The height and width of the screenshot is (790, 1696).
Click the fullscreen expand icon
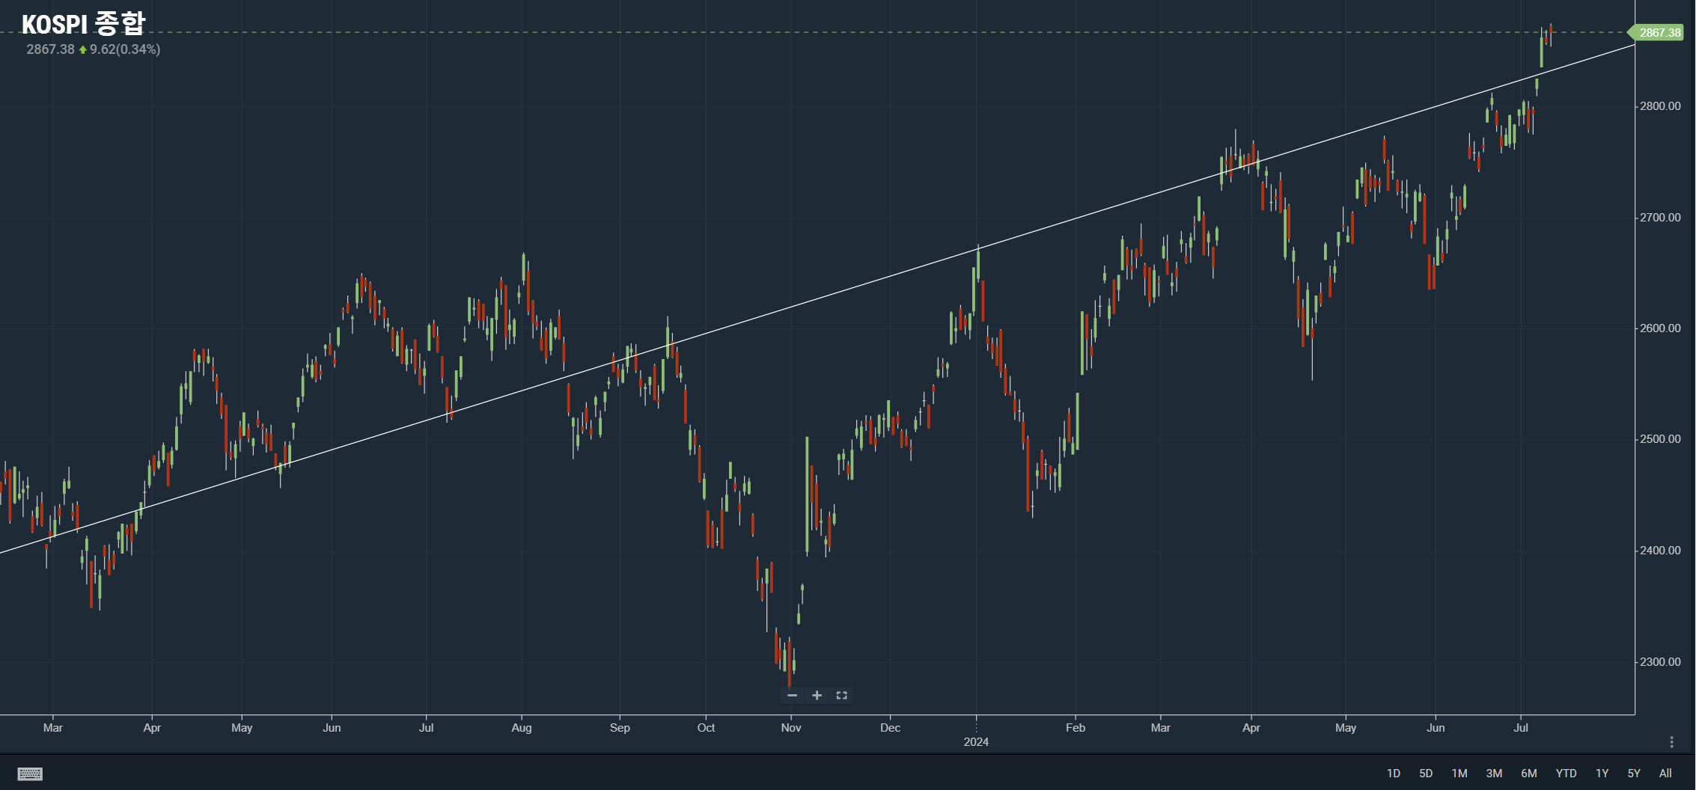(841, 696)
